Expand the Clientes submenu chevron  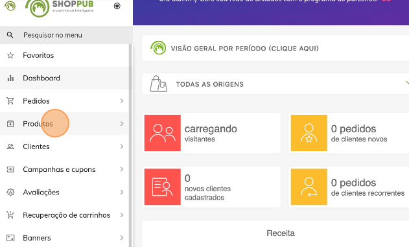[x=122, y=147]
